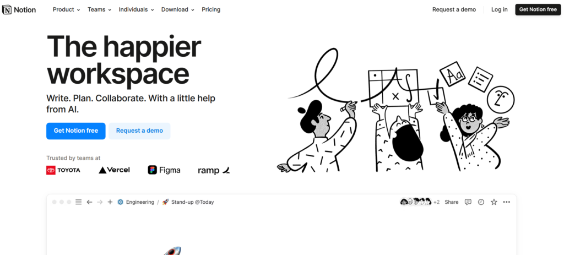Click the blue Get Notion free button
This screenshot has width=564, height=255.
pyautogui.click(x=76, y=131)
